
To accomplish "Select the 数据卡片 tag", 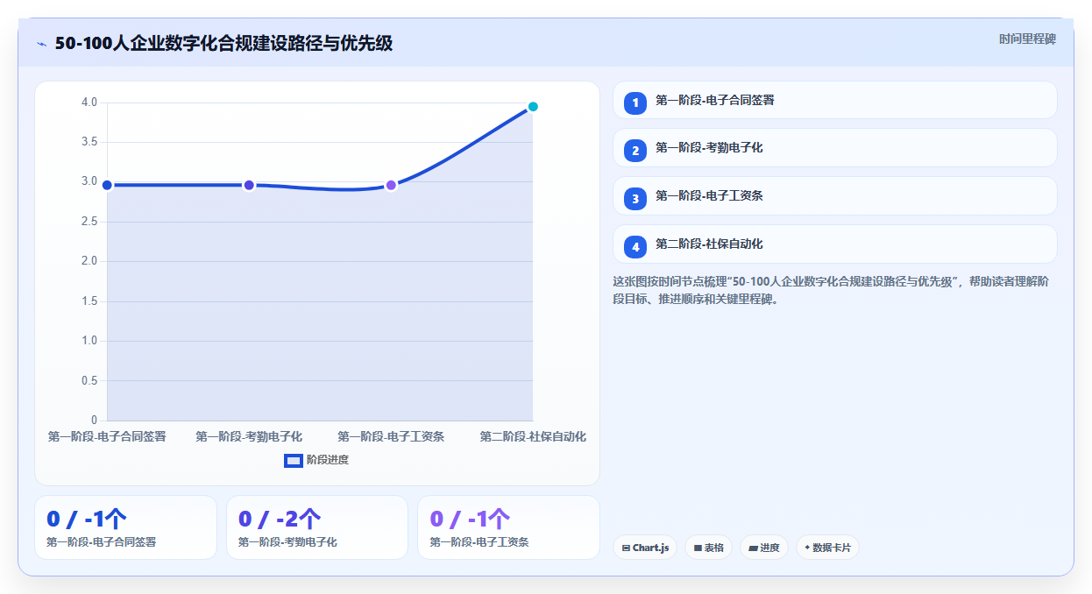I will (827, 548).
